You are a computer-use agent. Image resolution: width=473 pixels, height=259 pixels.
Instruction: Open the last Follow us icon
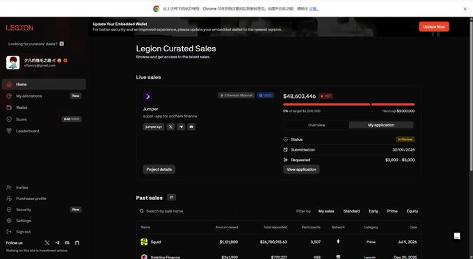pyautogui.click(x=77, y=243)
